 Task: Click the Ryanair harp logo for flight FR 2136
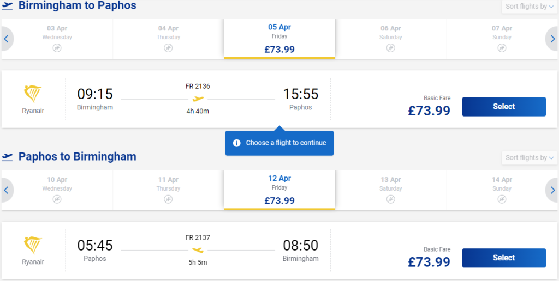coord(33,94)
